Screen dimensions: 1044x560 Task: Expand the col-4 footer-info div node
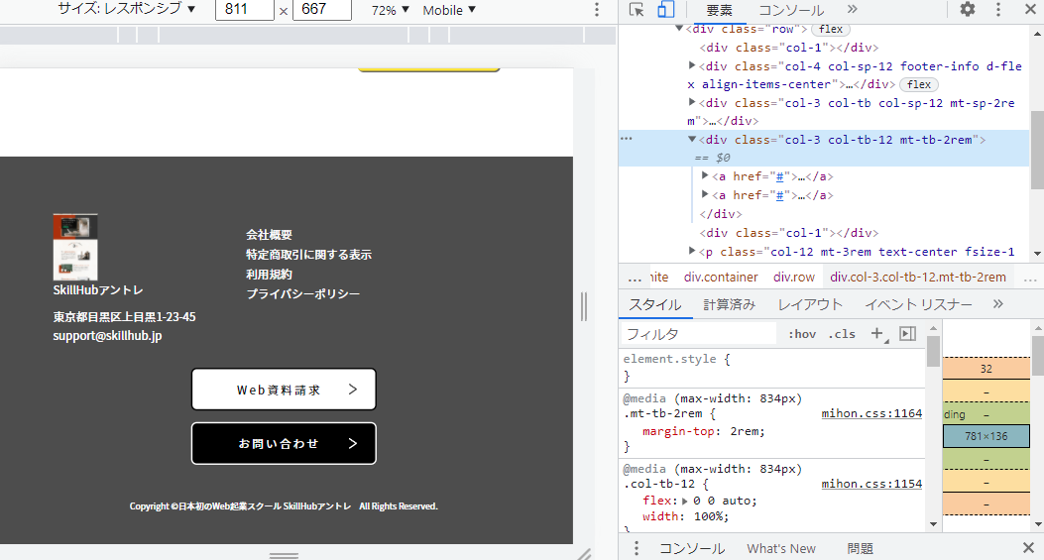(x=692, y=65)
